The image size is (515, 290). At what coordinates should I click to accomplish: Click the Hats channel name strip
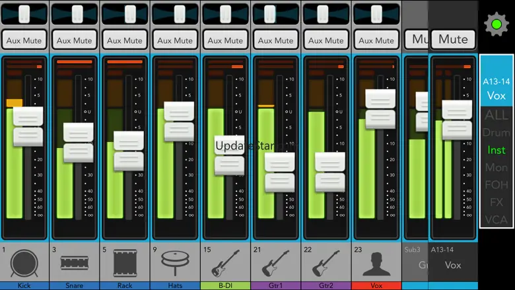pos(175,286)
